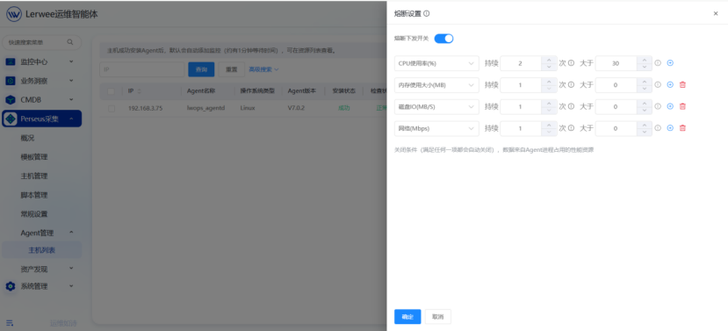Click the green 成功 install status
The image size is (728, 331).
[343, 108]
